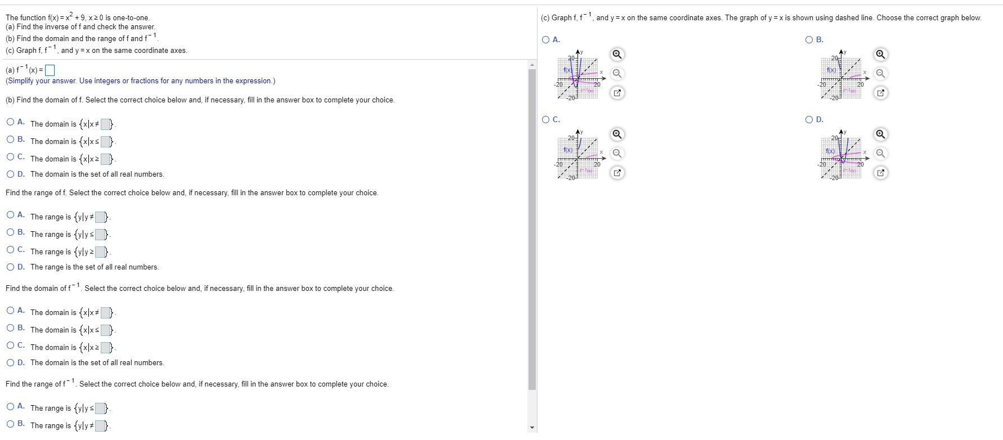
Task: Click the answer box in range choice A
Action: (x=100, y=215)
